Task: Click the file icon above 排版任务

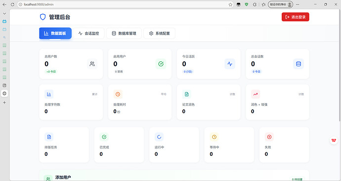Action: coord(49,137)
